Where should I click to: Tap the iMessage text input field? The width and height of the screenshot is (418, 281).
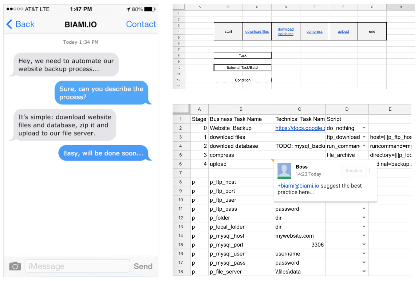tap(77, 266)
